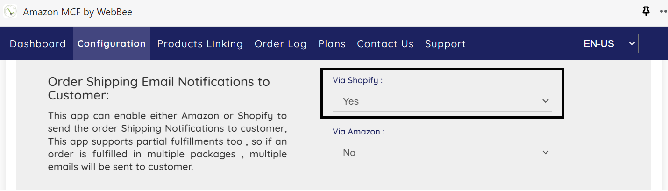Click the arrow on the EN-US language selector
Image resolution: width=668 pixels, height=191 pixels.
[632, 44]
